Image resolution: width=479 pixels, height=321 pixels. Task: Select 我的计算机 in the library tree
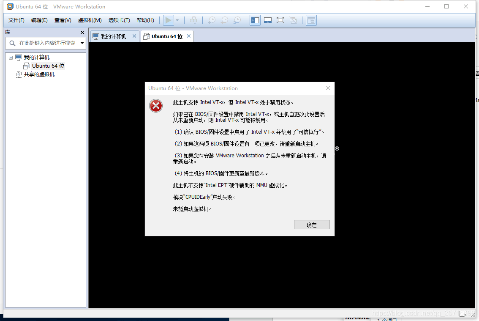[37, 58]
